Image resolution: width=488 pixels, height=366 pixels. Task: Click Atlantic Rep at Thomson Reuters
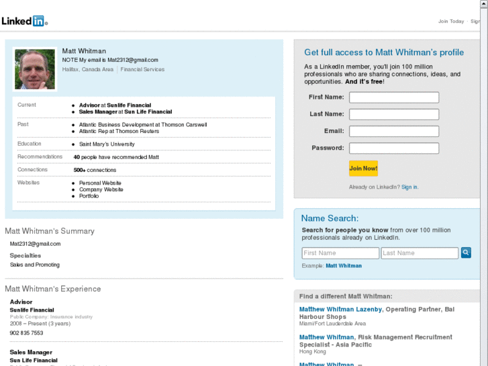point(119,131)
